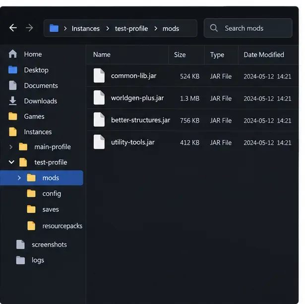Click the screenshots file icon
Viewport: 305px width, 304px height.
(20, 244)
